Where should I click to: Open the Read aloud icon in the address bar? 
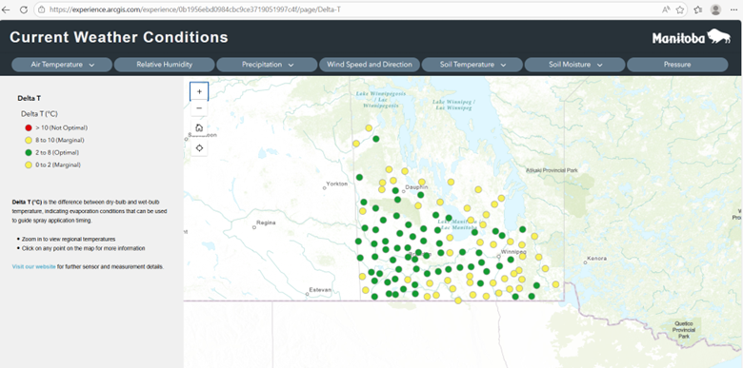point(666,10)
